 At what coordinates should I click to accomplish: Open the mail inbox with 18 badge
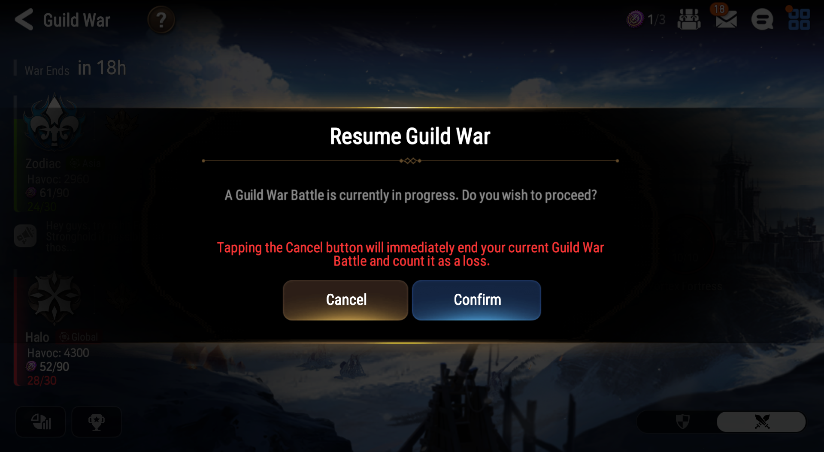tap(726, 19)
